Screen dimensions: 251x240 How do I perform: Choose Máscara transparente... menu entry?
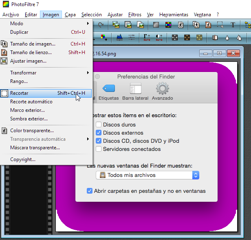click(x=46, y=148)
